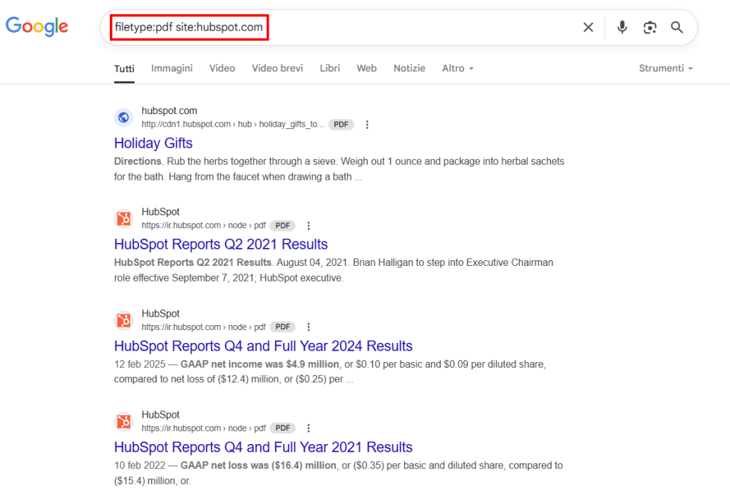The width and height of the screenshot is (730, 499).
Task: Open HubSpot Reports Q4 2024 Results link
Action: pos(263,346)
